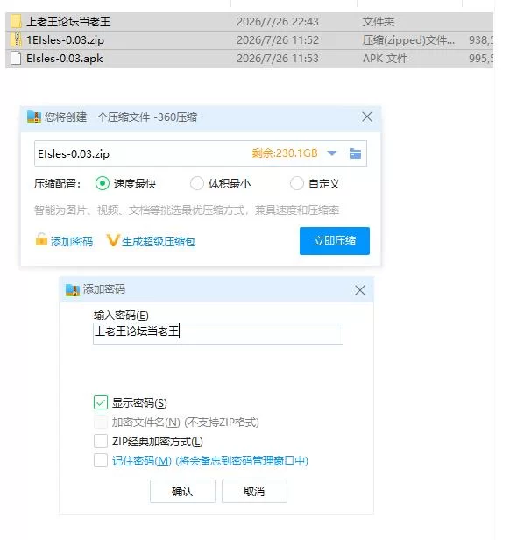Click the date 2026/7/26 11:52
This screenshot has height=540, width=524.
[x=278, y=40]
